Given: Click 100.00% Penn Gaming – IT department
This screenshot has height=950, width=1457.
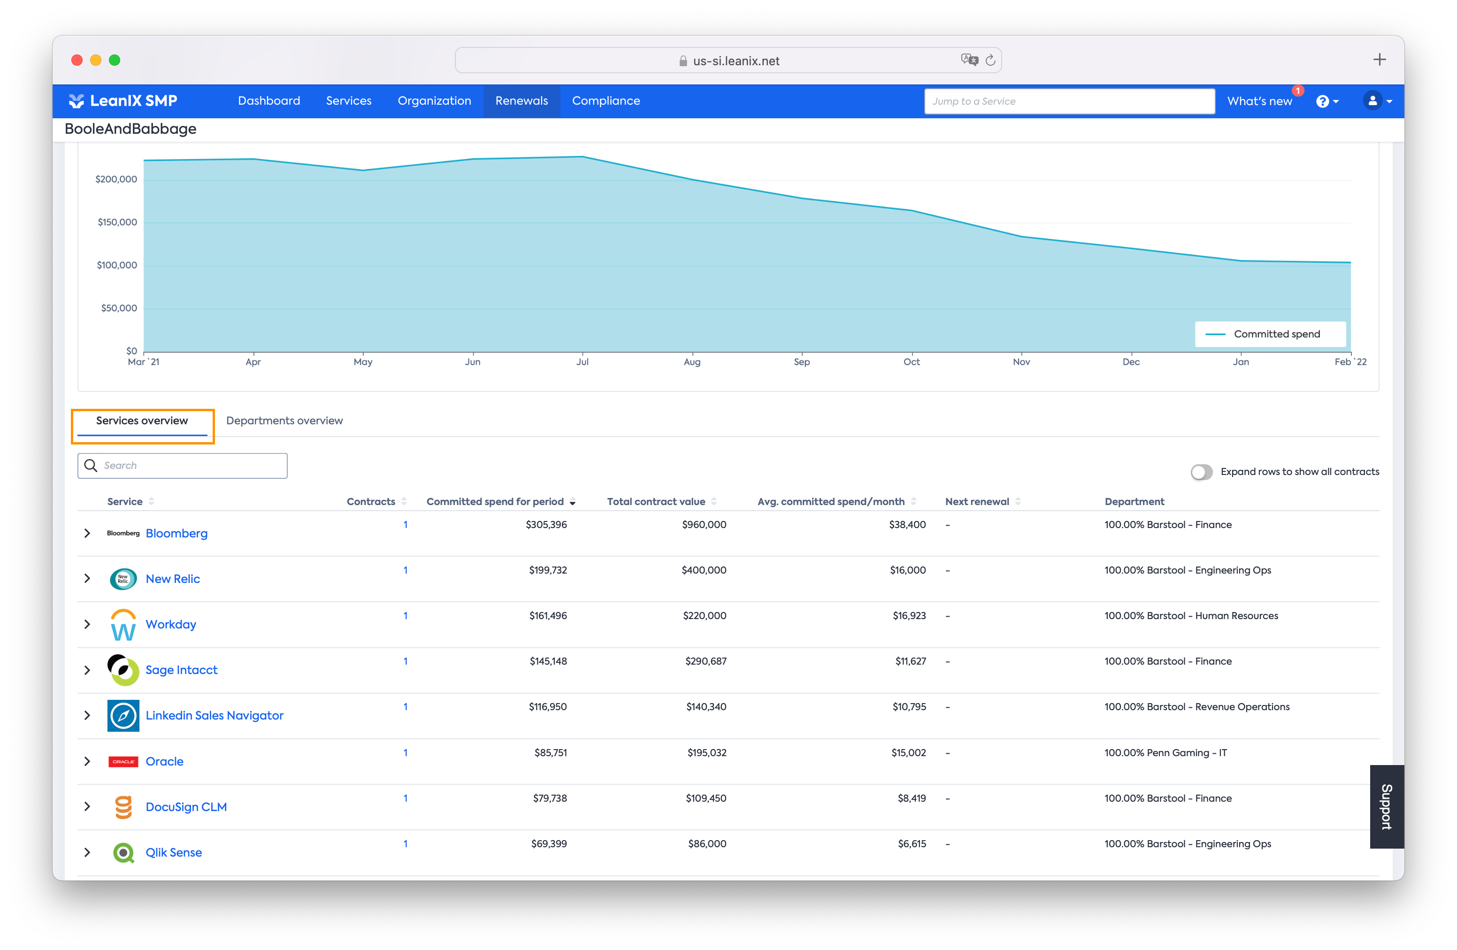Looking at the screenshot, I should (1166, 753).
